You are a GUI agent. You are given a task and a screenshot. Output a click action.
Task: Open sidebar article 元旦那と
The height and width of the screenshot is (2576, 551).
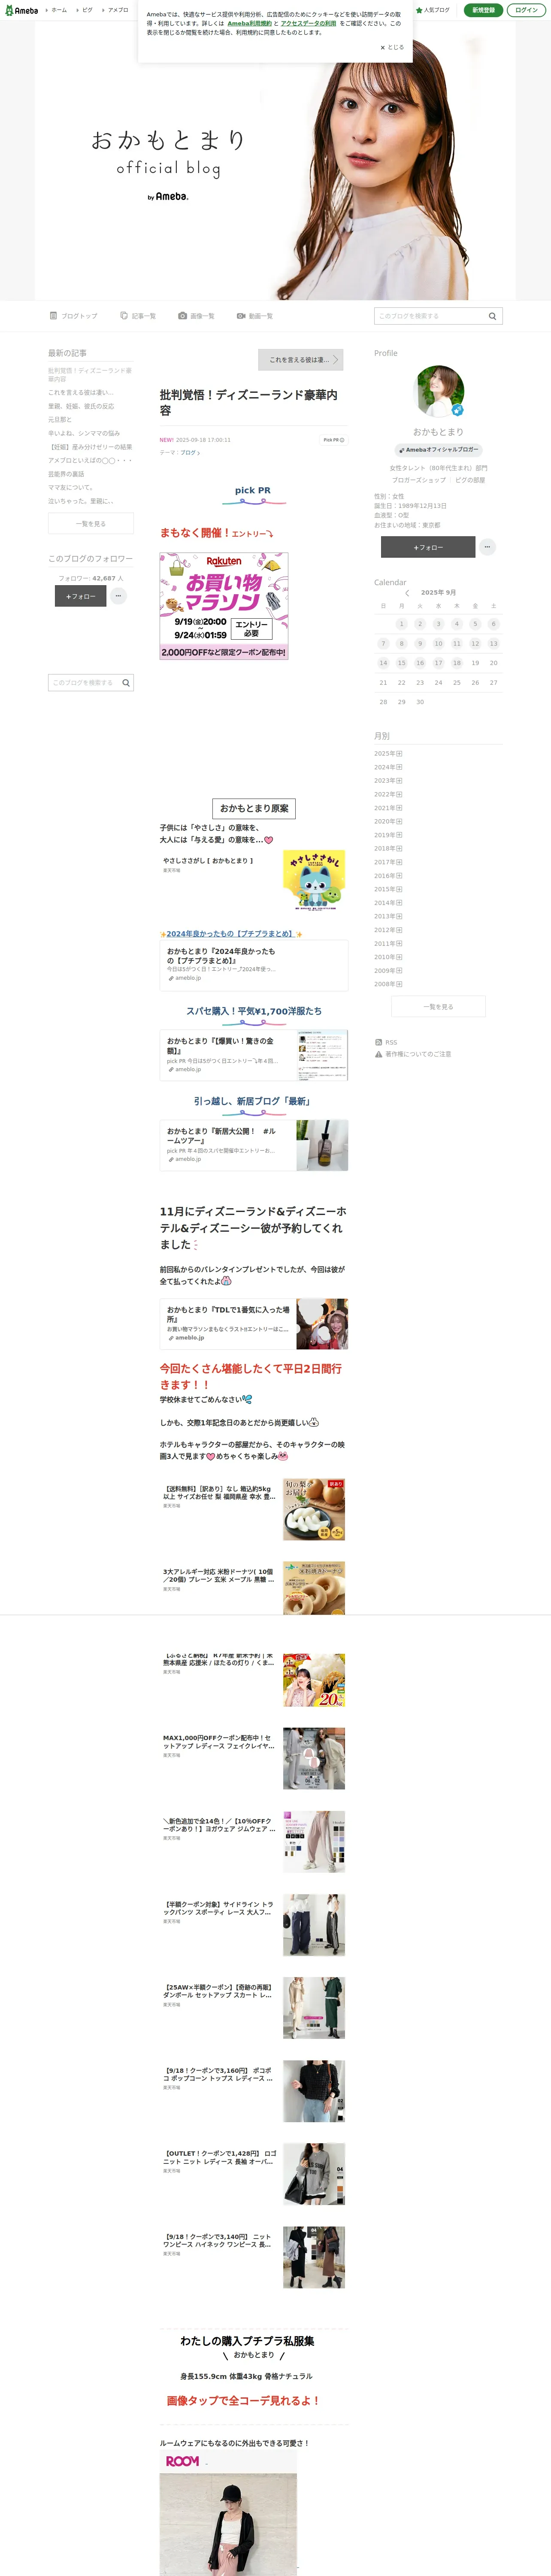pyautogui.click(x=60, y=420)
